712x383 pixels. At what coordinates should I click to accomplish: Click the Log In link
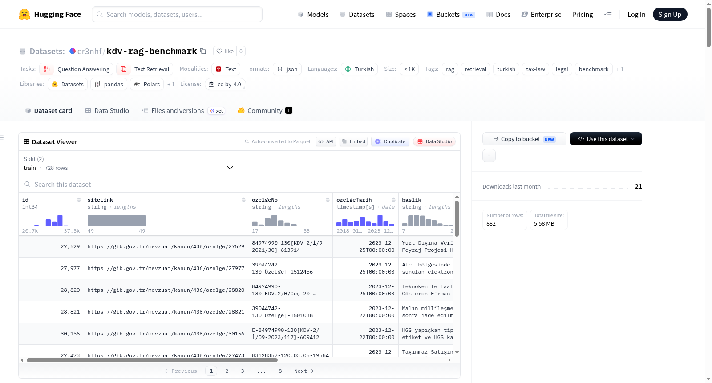tap(636, 14)
